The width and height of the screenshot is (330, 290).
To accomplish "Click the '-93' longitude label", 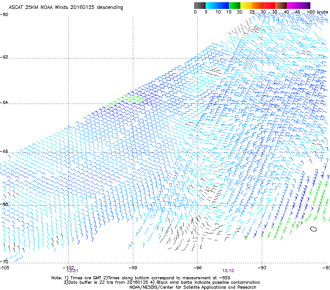I will point(262,268).
